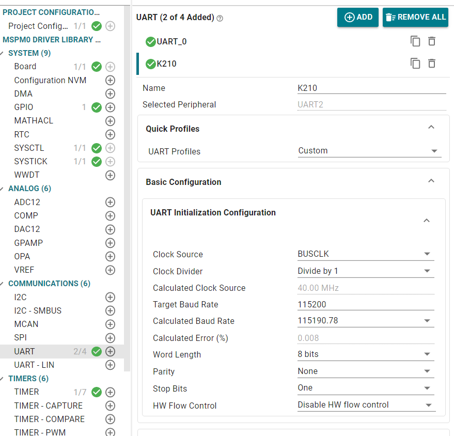Open help icon next to UART title
This screenshot has width=454, height=436.
tap(220, 19)
